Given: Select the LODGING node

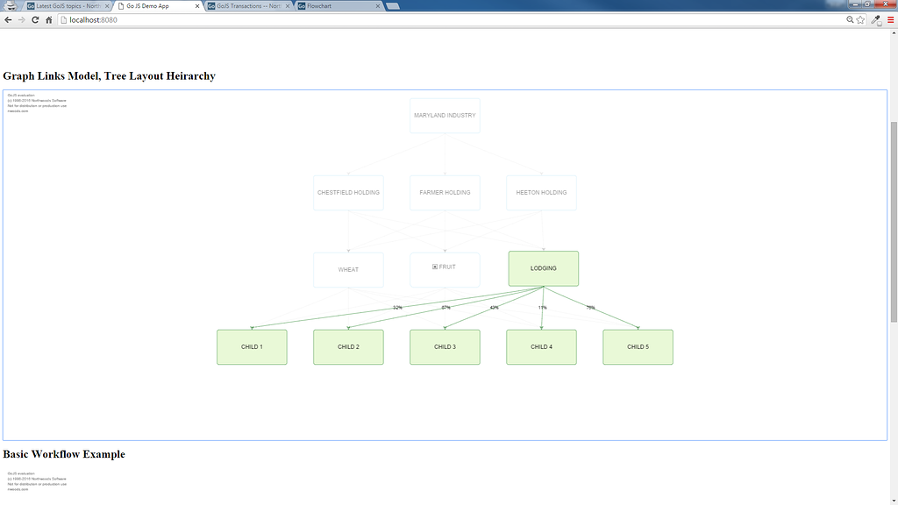Looking at the screenshot, I should [543, 268].
